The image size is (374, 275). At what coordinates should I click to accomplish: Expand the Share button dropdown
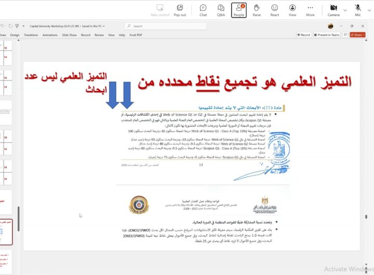(x=363, y=35)
